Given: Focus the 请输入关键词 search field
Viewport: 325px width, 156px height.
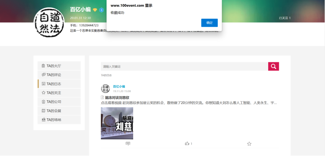Looking at the screenshot, I should [x=184, y=66].
